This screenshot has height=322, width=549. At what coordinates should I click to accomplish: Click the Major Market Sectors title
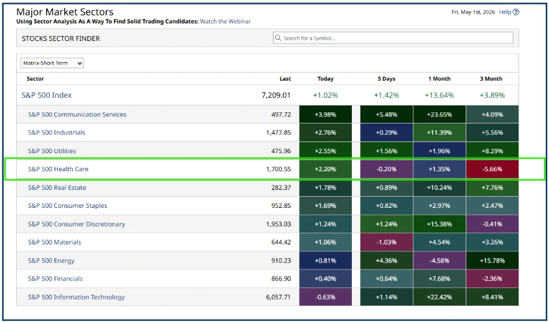(x=65, y=12)
